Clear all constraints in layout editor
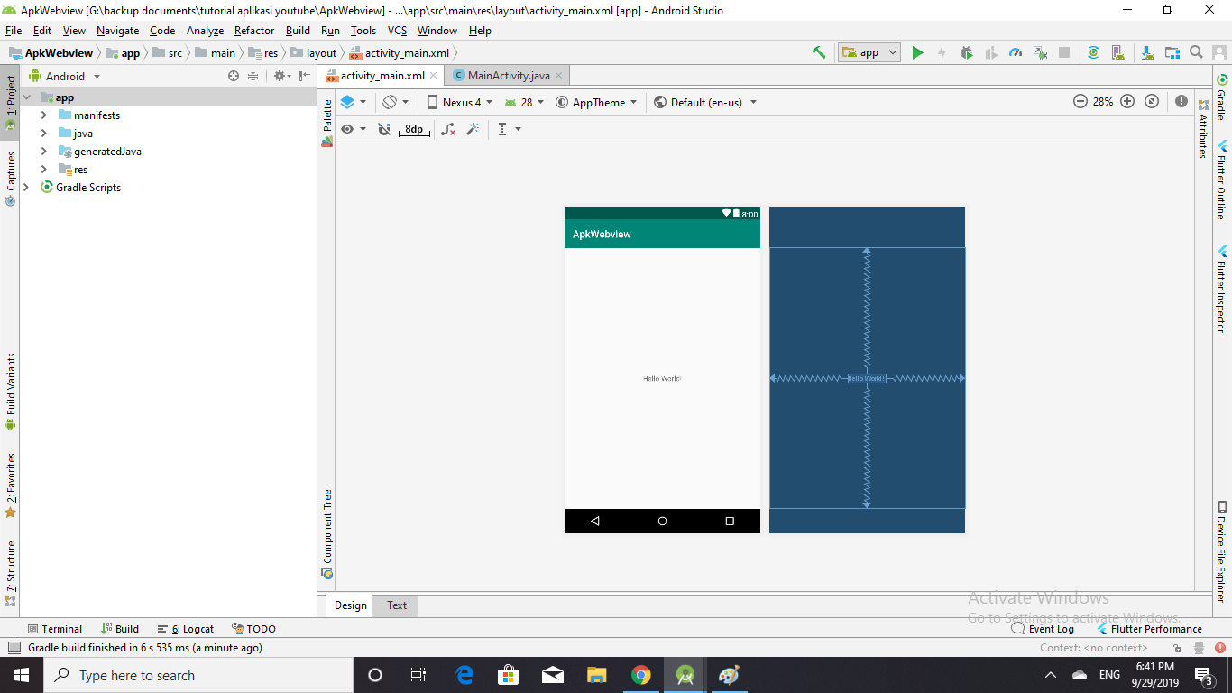 tap(448, 129)
